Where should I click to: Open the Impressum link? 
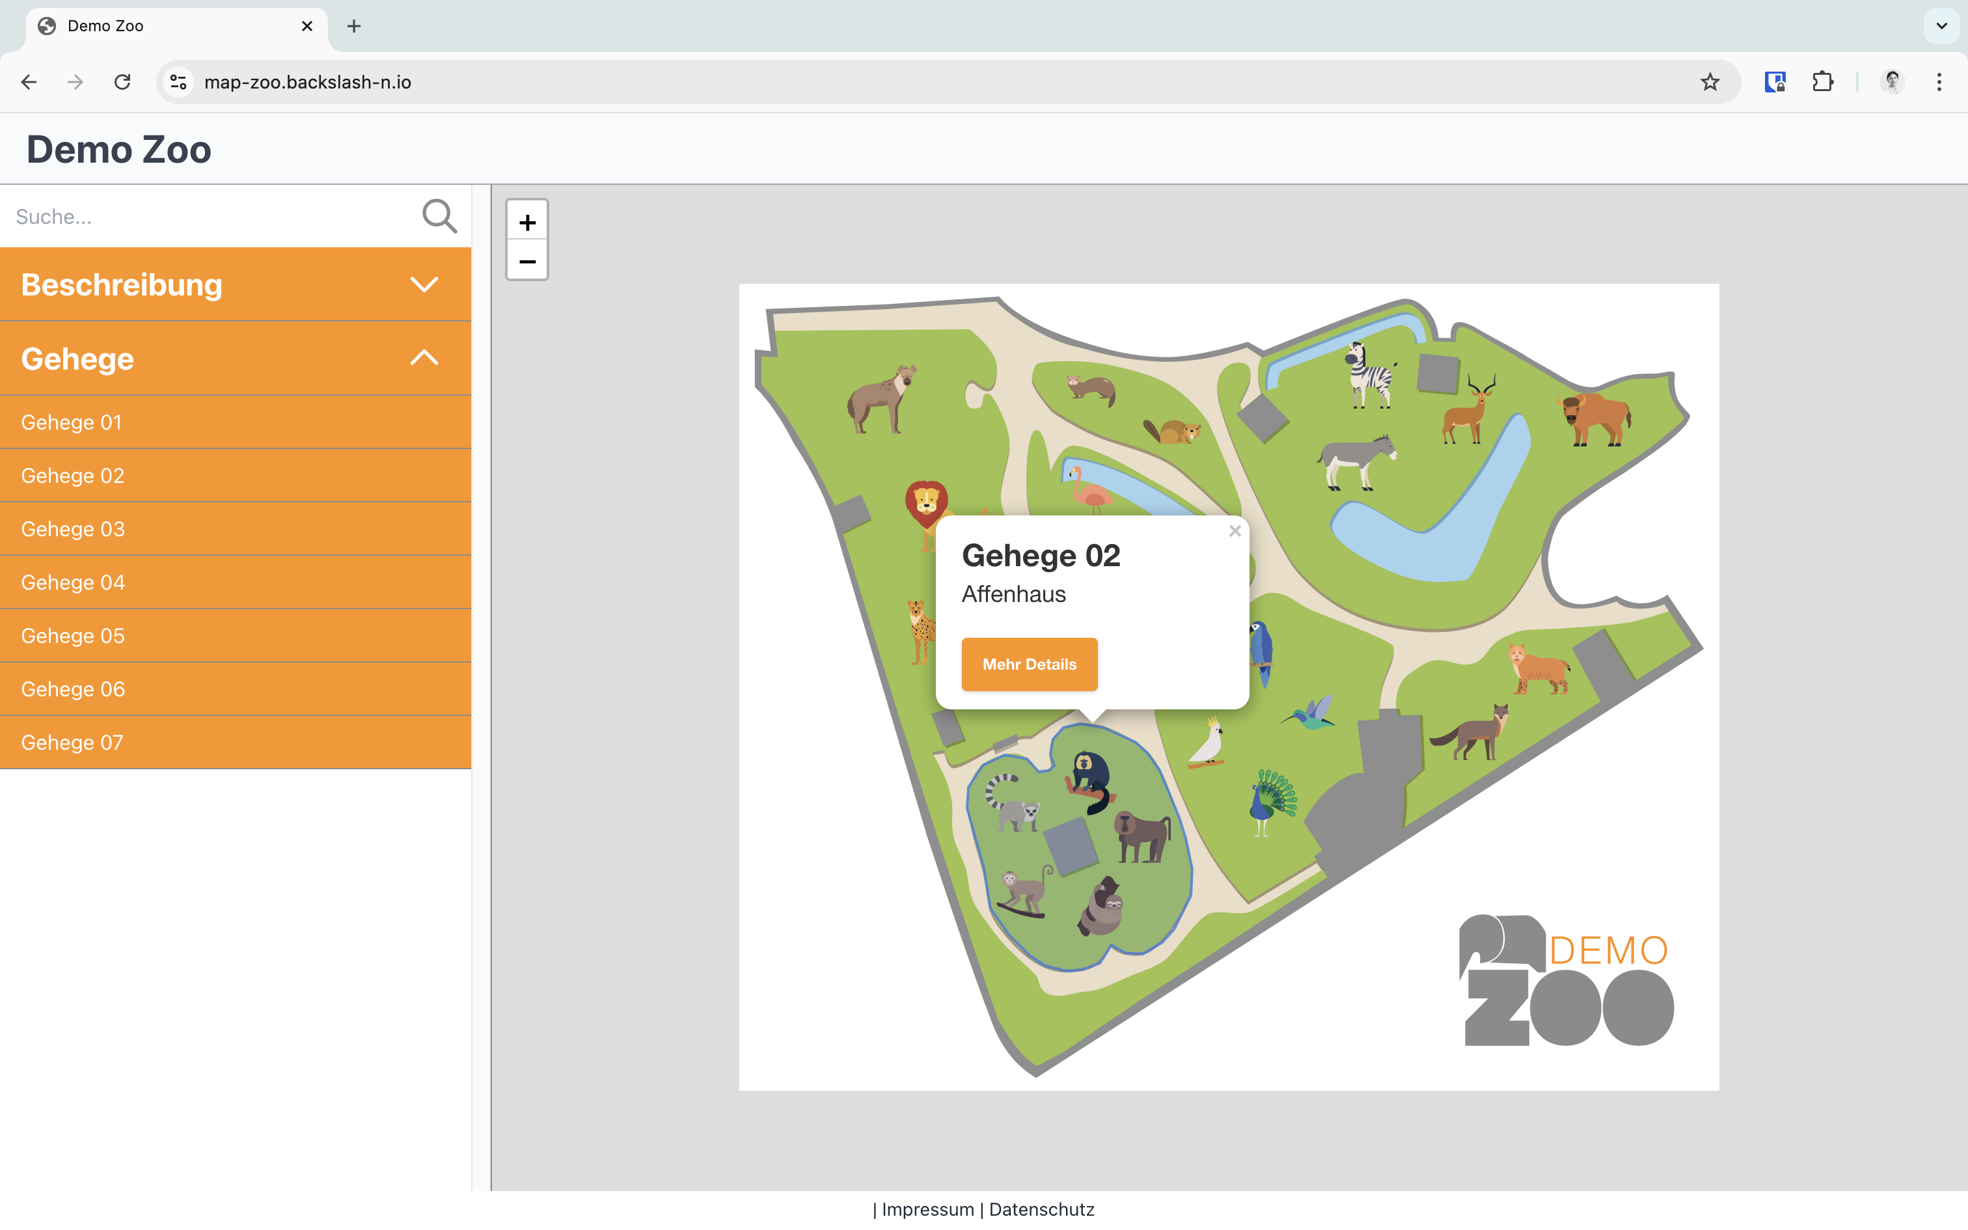[x=927, y=1210]
